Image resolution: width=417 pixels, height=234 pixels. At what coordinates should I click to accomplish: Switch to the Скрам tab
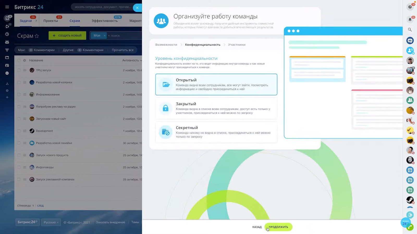[75, 21]
